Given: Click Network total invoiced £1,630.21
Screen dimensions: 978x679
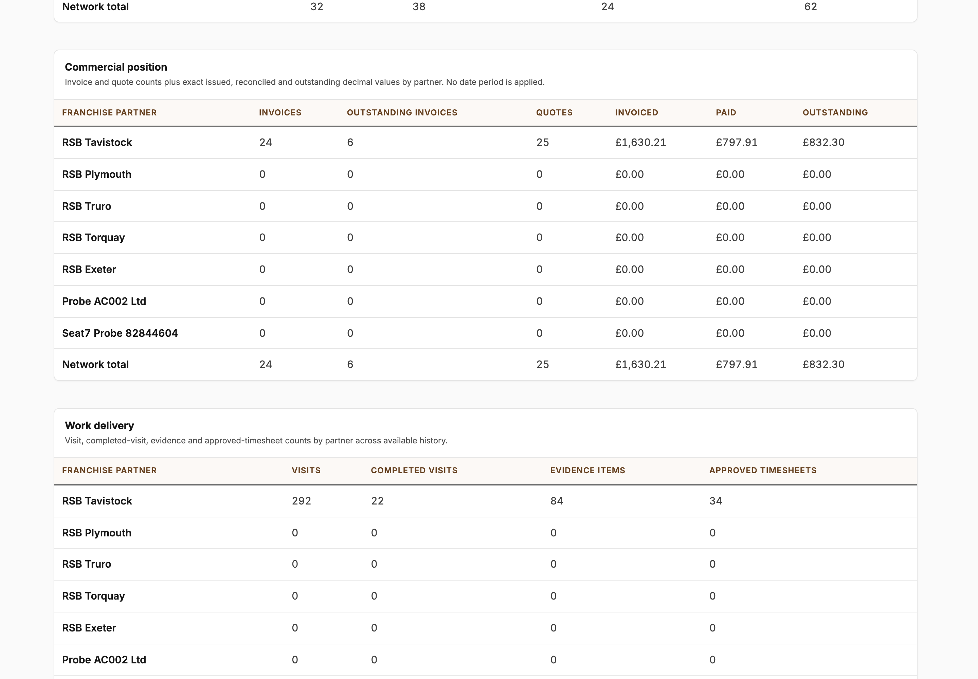Looking at the screenshot, I should click(640, 365).
